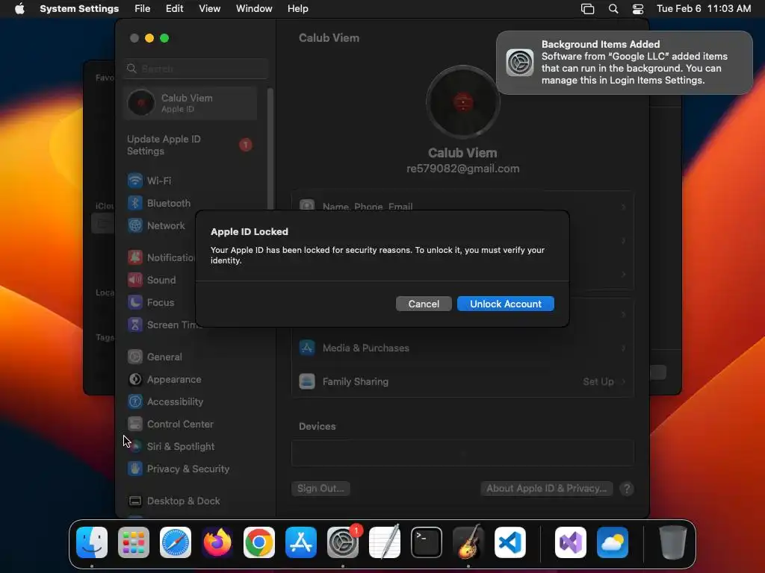Open Control Center in menu bar

click(638, 9)
